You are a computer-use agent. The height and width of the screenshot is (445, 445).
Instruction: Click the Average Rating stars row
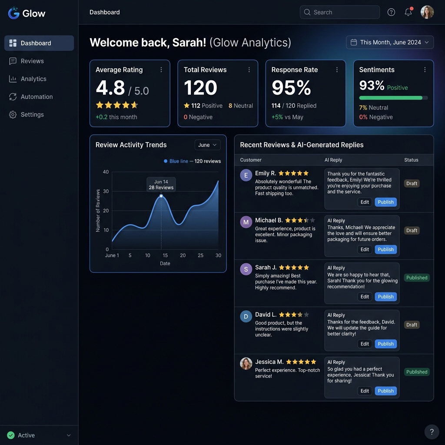[117, 105]
